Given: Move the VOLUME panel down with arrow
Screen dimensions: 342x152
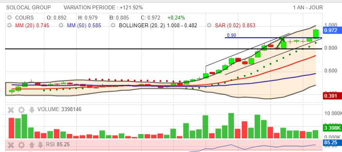Looking at the screenshot, I should pyautogui.click(x=32, y=110).
